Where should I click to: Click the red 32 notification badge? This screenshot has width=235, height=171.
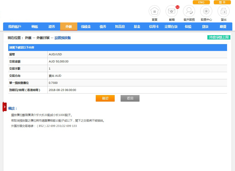177,7
